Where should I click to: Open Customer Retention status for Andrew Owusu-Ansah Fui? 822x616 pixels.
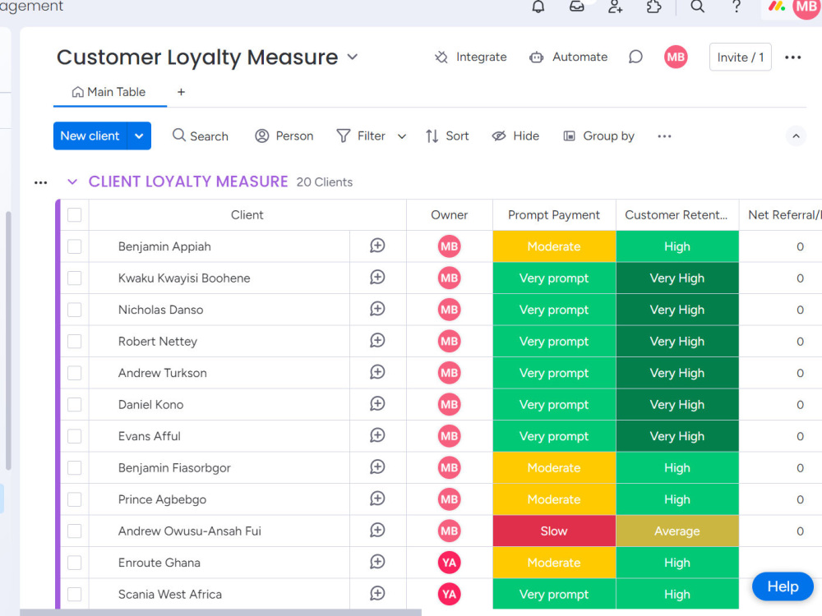(x=677, y=531)
